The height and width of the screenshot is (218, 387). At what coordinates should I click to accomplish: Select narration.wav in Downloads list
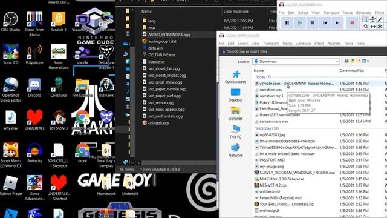point(271,90)
